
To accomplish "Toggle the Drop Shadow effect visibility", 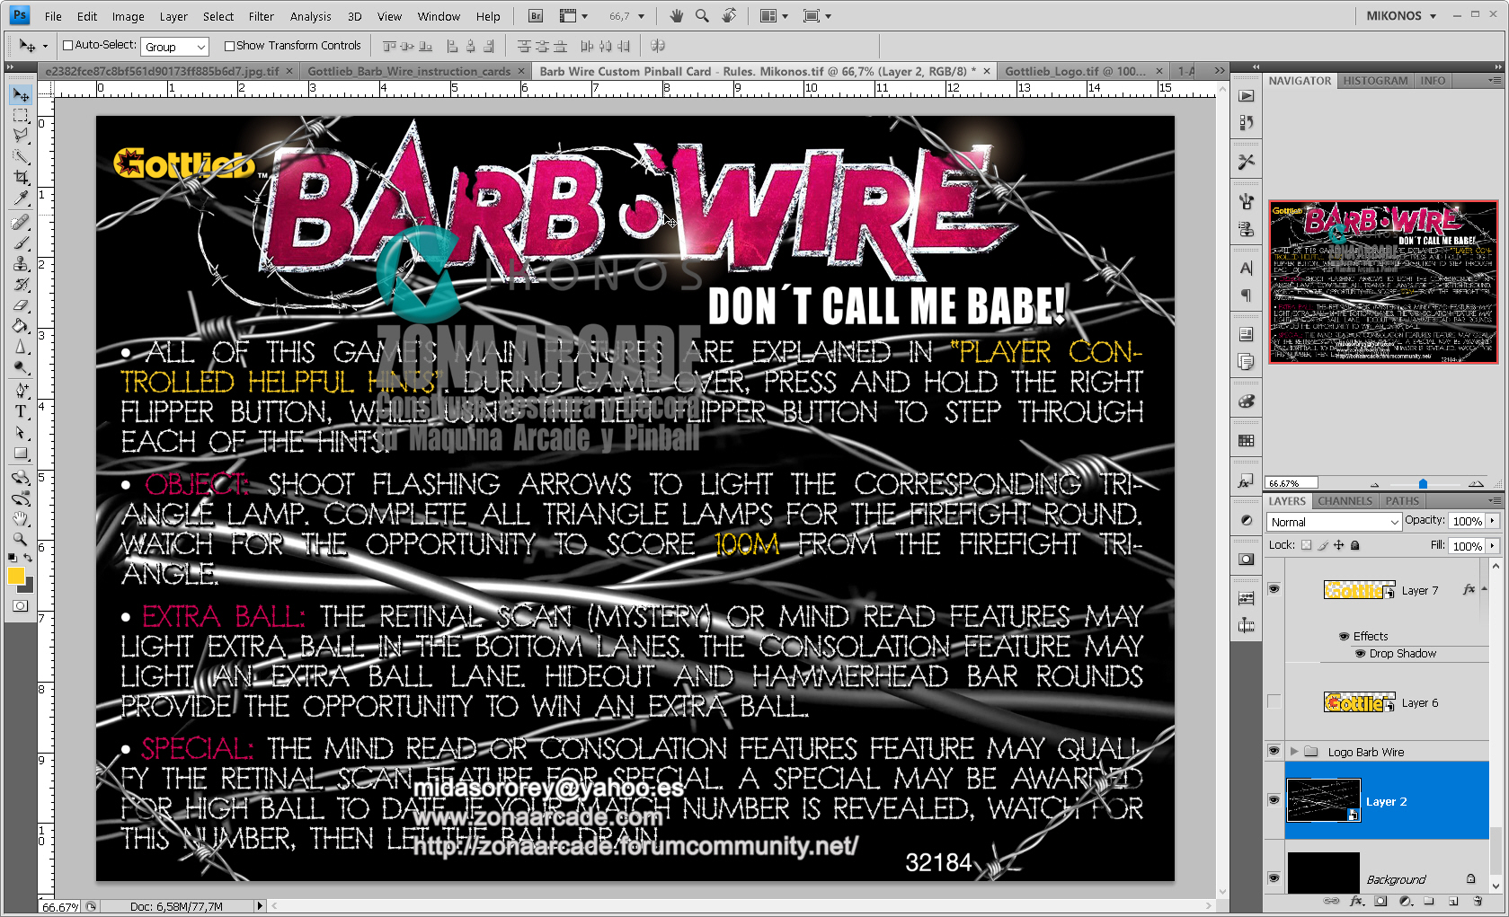I will point(1360,654).
